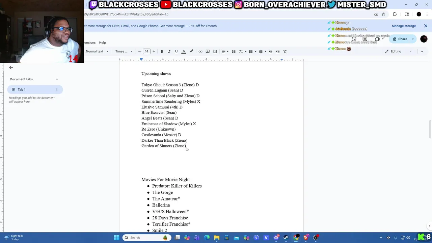The width and height of the screenshot is (432, 243).
Task: Decrease font size with the minus button
Action: pyautogui.click(x=139, y=51)
